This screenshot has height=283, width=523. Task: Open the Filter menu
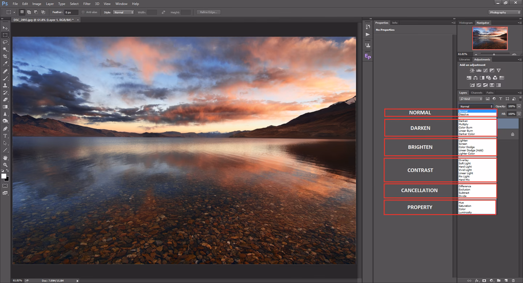coord(86,4)
